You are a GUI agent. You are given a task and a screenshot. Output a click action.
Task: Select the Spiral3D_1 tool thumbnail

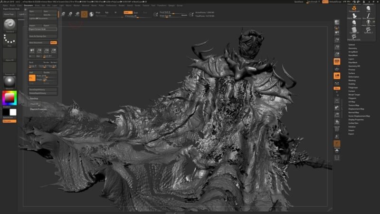pos(369,30)
